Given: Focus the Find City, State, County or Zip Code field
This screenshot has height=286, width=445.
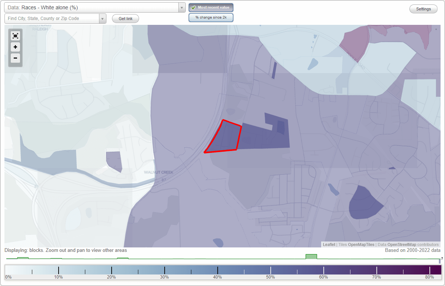Looking at the screenshot, I should (x=52, y=19).
